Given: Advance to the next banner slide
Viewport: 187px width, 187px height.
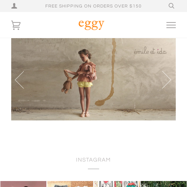Looking at the screenshot, I should (166, 80).
